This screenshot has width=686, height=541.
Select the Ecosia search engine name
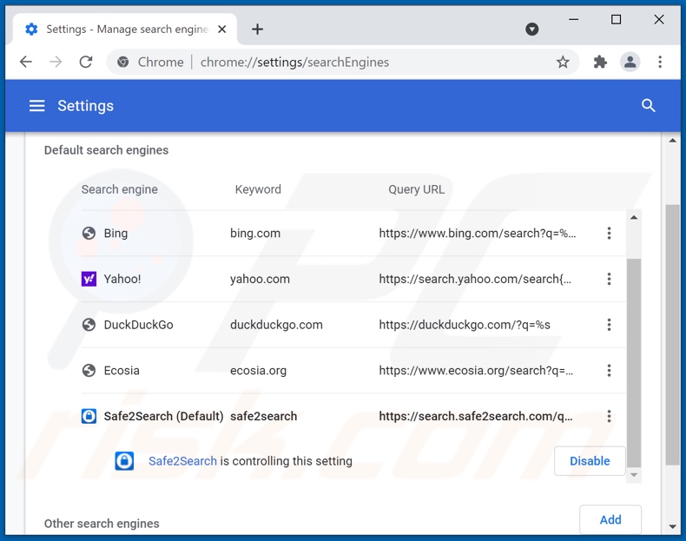122,371
